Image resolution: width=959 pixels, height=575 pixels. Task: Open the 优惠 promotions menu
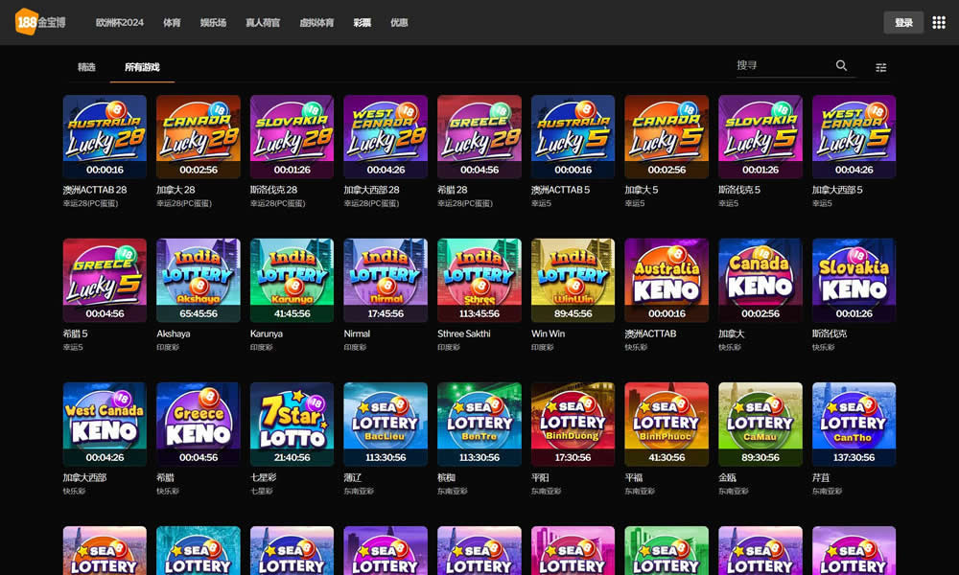pyautogui.click(x=399, y=23)
